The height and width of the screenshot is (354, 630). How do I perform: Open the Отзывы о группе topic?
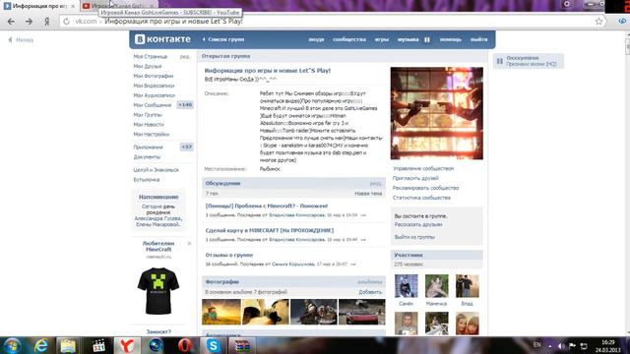(x=229, y=255)
